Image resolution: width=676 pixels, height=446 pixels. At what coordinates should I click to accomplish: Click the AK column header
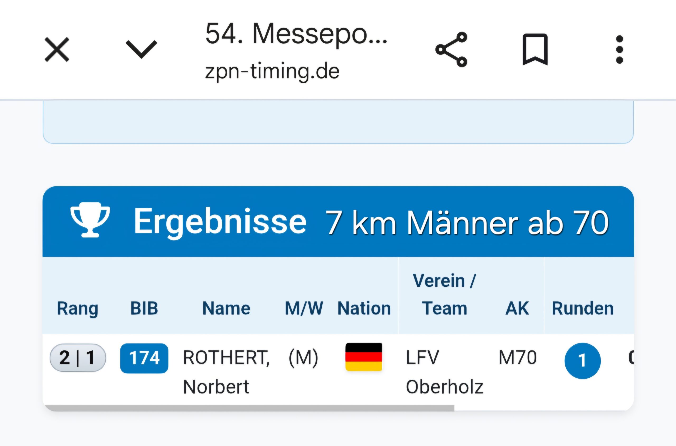point(517,308)
